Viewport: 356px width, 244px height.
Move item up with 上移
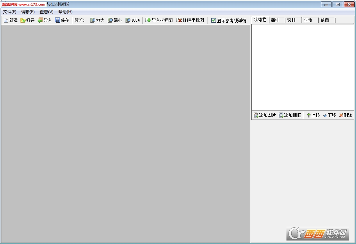(x=313, y=115)
